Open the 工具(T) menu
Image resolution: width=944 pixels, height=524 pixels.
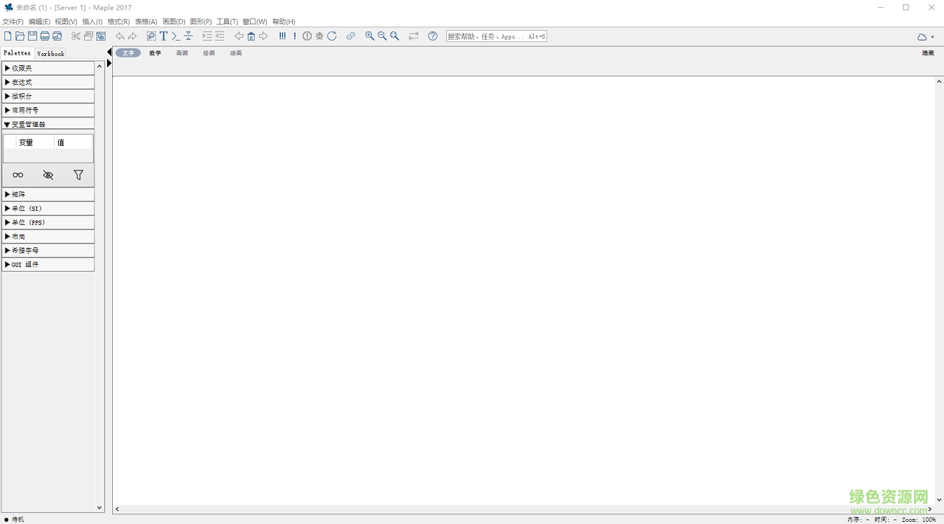227,22
